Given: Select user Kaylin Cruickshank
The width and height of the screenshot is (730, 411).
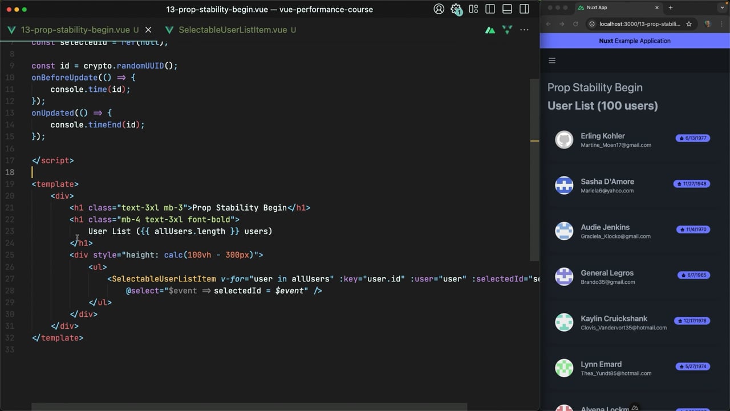Looking at the screenshot, I should pyautogui.click(x=634, y=323).
